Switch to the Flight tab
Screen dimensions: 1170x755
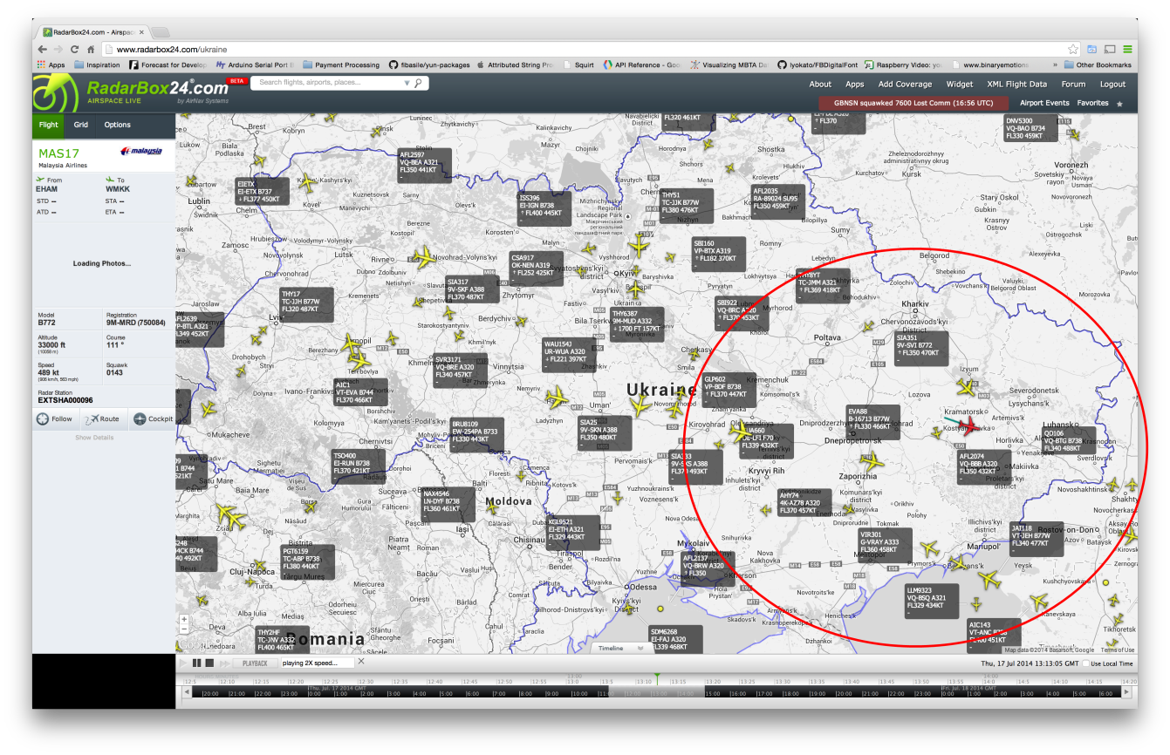pyautogui.click(x=49, y=125)
